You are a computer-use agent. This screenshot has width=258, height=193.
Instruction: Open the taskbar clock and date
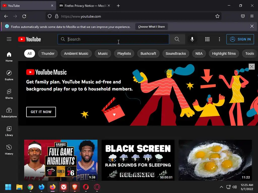(x=247, y=187)
